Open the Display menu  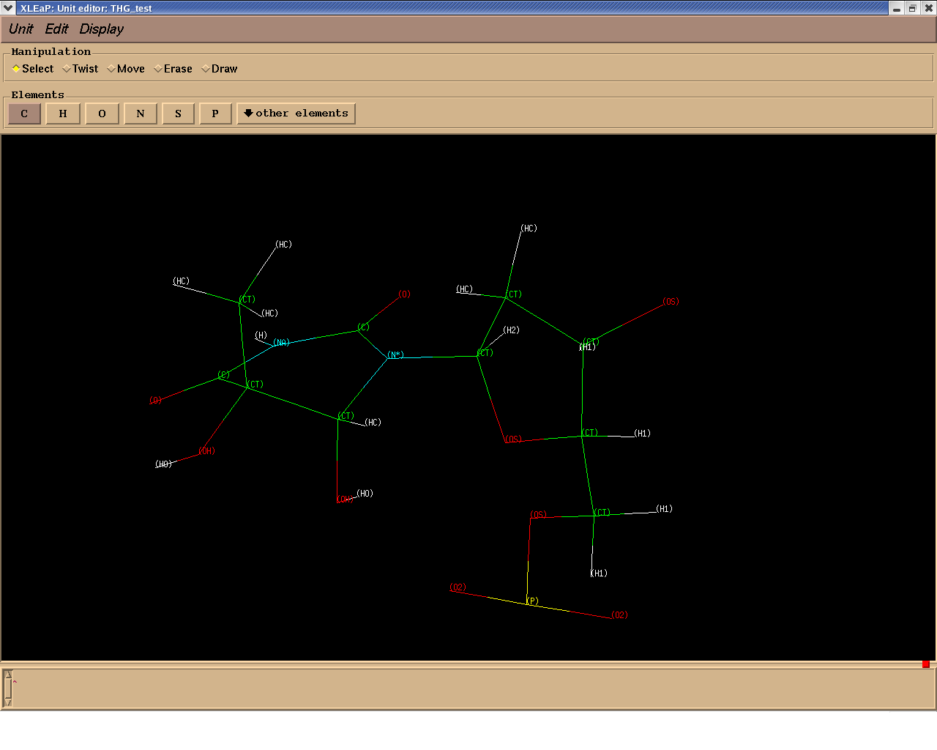pyautogui.click(x=101, y=29)
